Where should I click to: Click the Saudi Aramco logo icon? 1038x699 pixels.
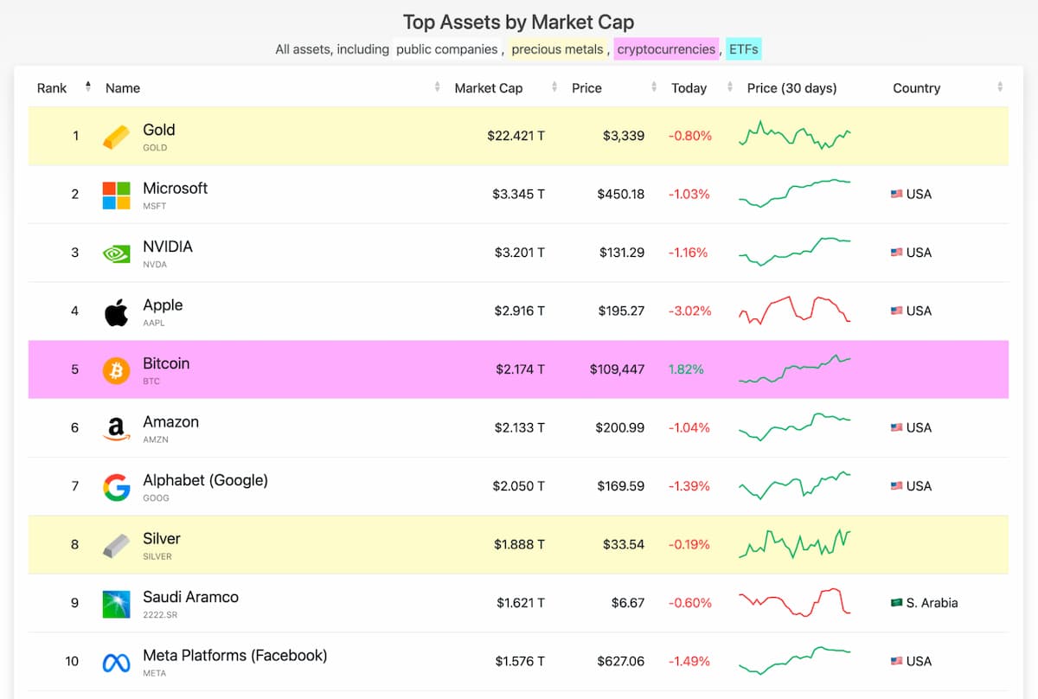(x=116, y=604)
